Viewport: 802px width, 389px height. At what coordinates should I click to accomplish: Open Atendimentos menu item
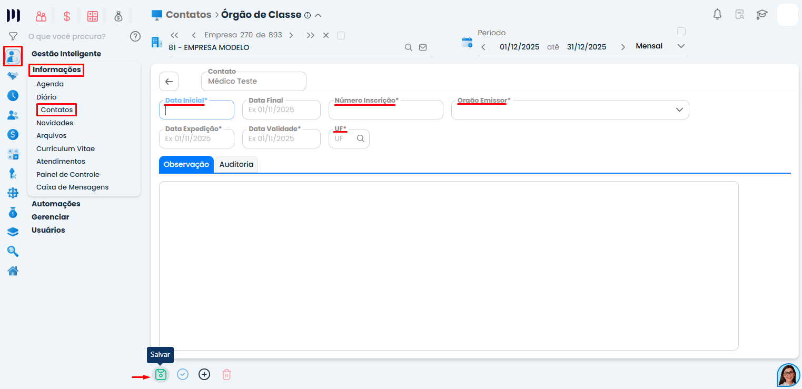click(61, 161)
